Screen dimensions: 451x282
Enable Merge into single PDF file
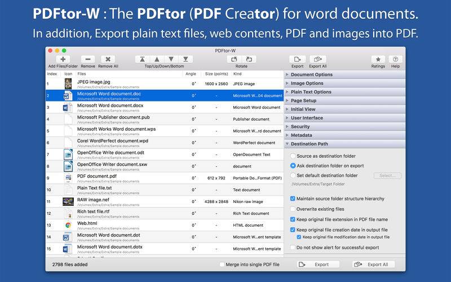click(x=222, y=265)
